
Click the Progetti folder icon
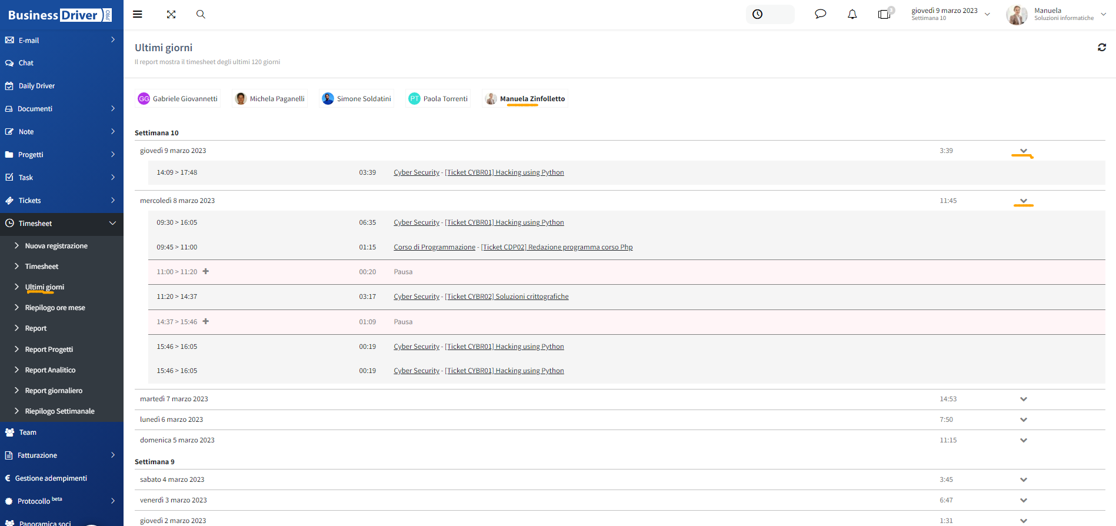(9, 155)
